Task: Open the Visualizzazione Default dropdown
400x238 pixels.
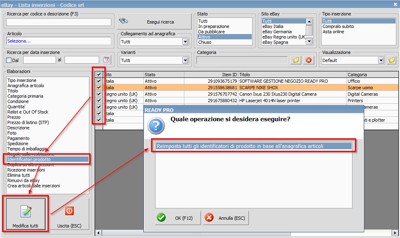Action: click(x=381, y=60)
